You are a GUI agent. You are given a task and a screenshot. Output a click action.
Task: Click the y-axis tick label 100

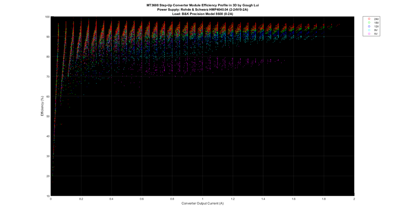click(x=47, y=17)
